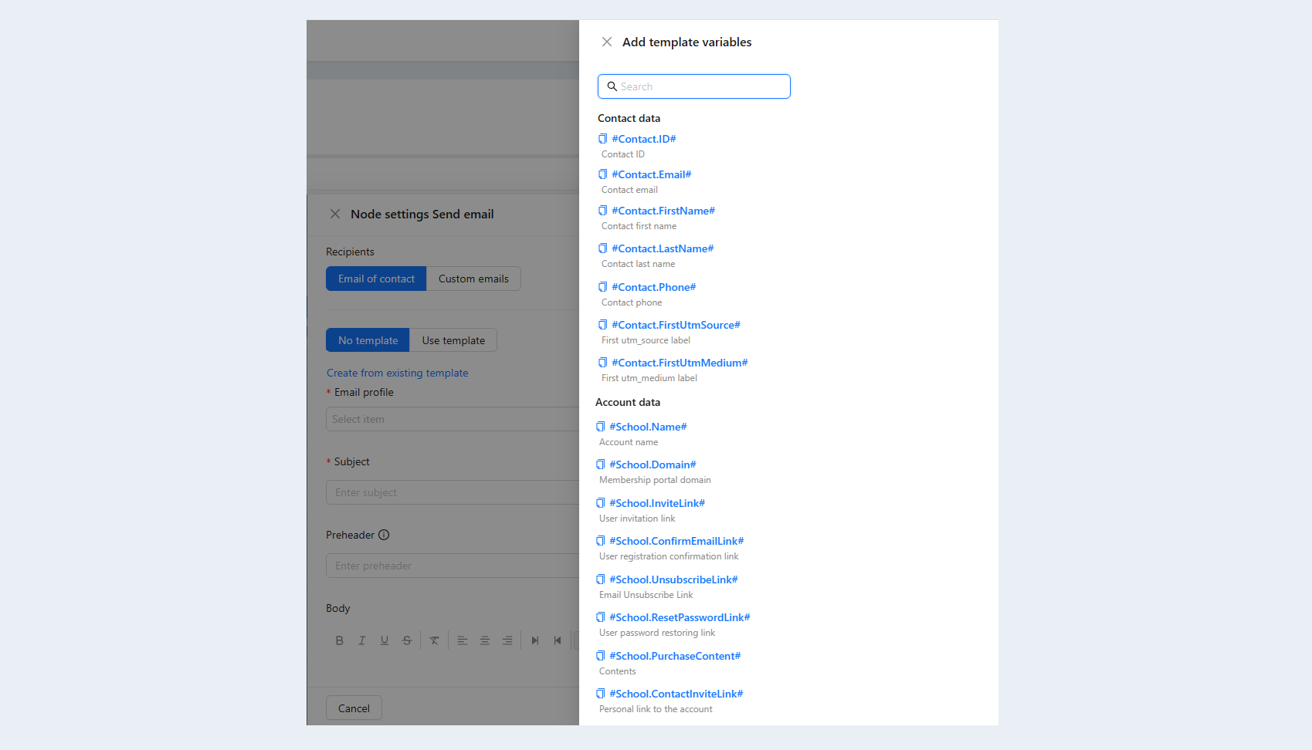Viewport: 1312px width, 750px height.
Task: Click the Bold formatting icon
Action: click(339, 640)
